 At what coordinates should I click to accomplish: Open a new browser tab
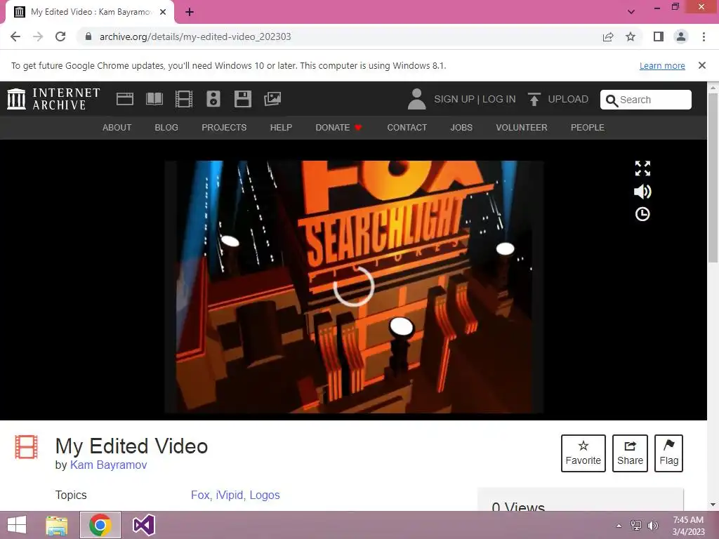[x=190, y=13]
